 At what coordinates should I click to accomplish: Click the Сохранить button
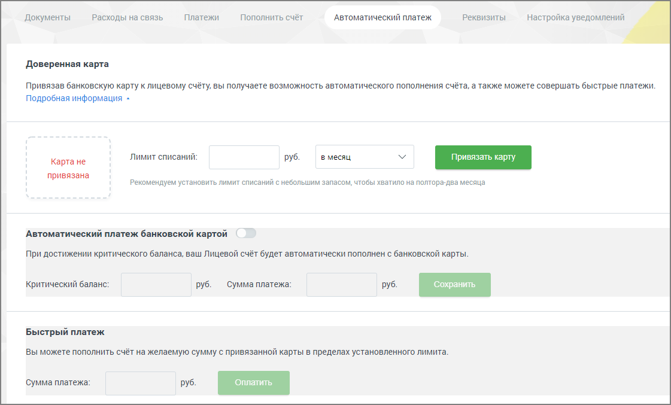[454, 284]
